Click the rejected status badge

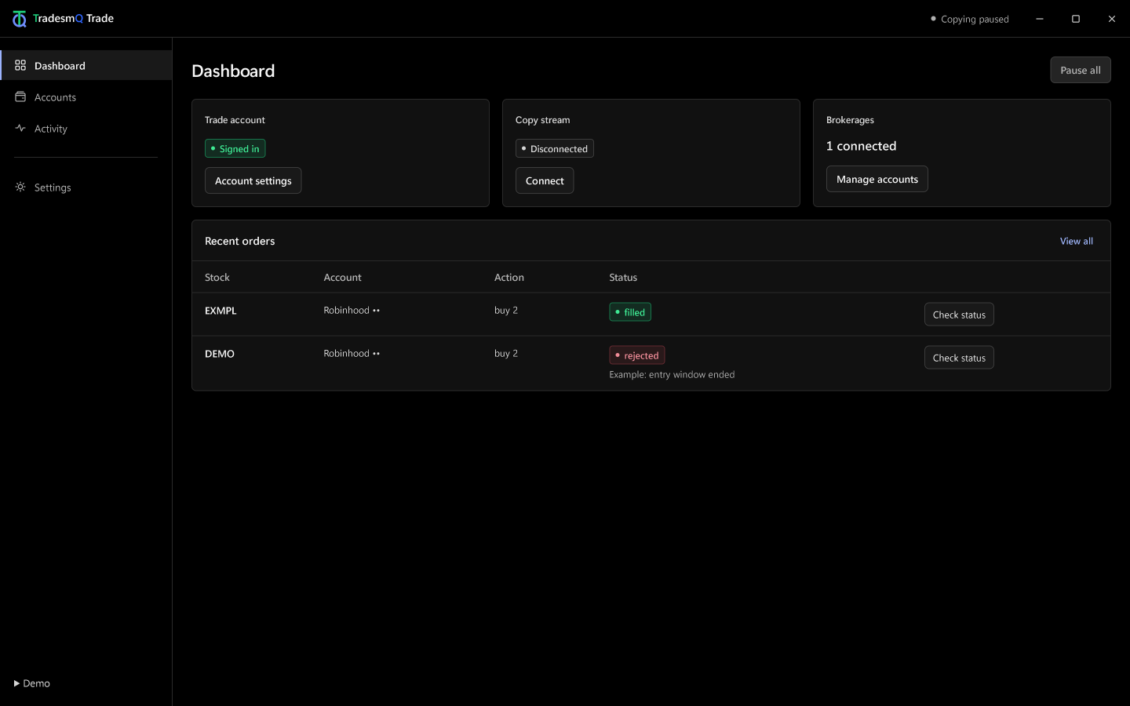(637, 355)
